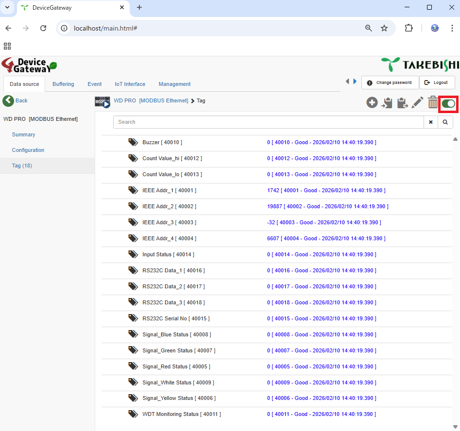460x431 pixels.
Task: Disable the data source enable toggle
Action: 448,103
